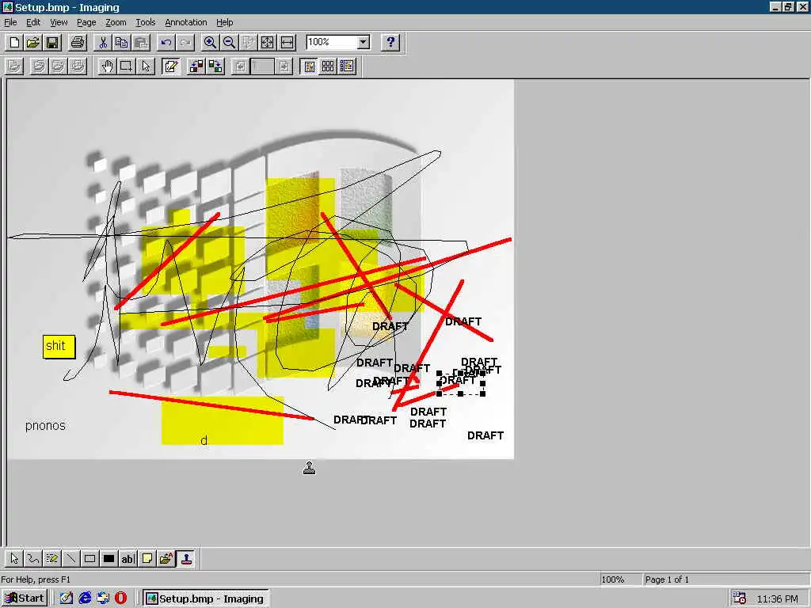
Task: Expand the zoom percentage dropdown arrow
Action: point(364,43)
